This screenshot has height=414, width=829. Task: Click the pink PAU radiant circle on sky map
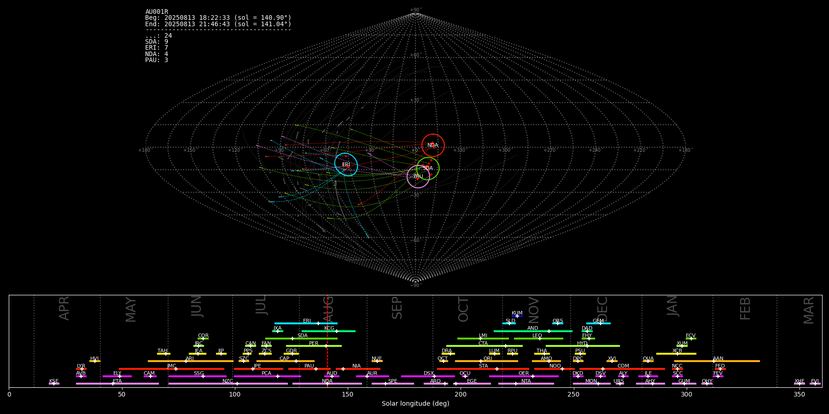pos(418,177)
